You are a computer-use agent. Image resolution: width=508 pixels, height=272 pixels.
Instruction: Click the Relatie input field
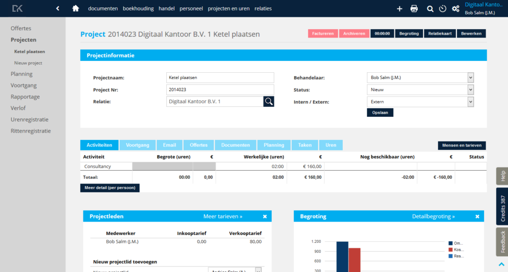(215, 101)
